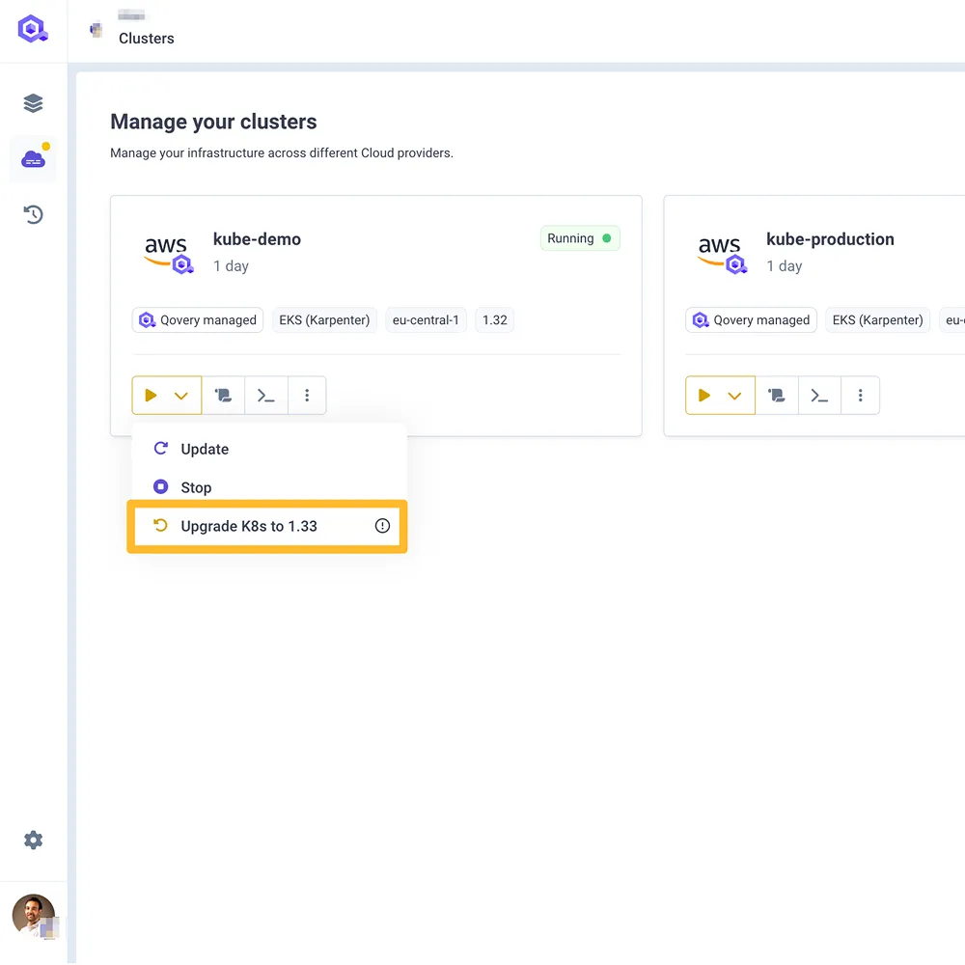Click the info icon beside Upgrade K8s
Image resolution: width=965 pixels, height=965 pixels.
coord(382,526)
